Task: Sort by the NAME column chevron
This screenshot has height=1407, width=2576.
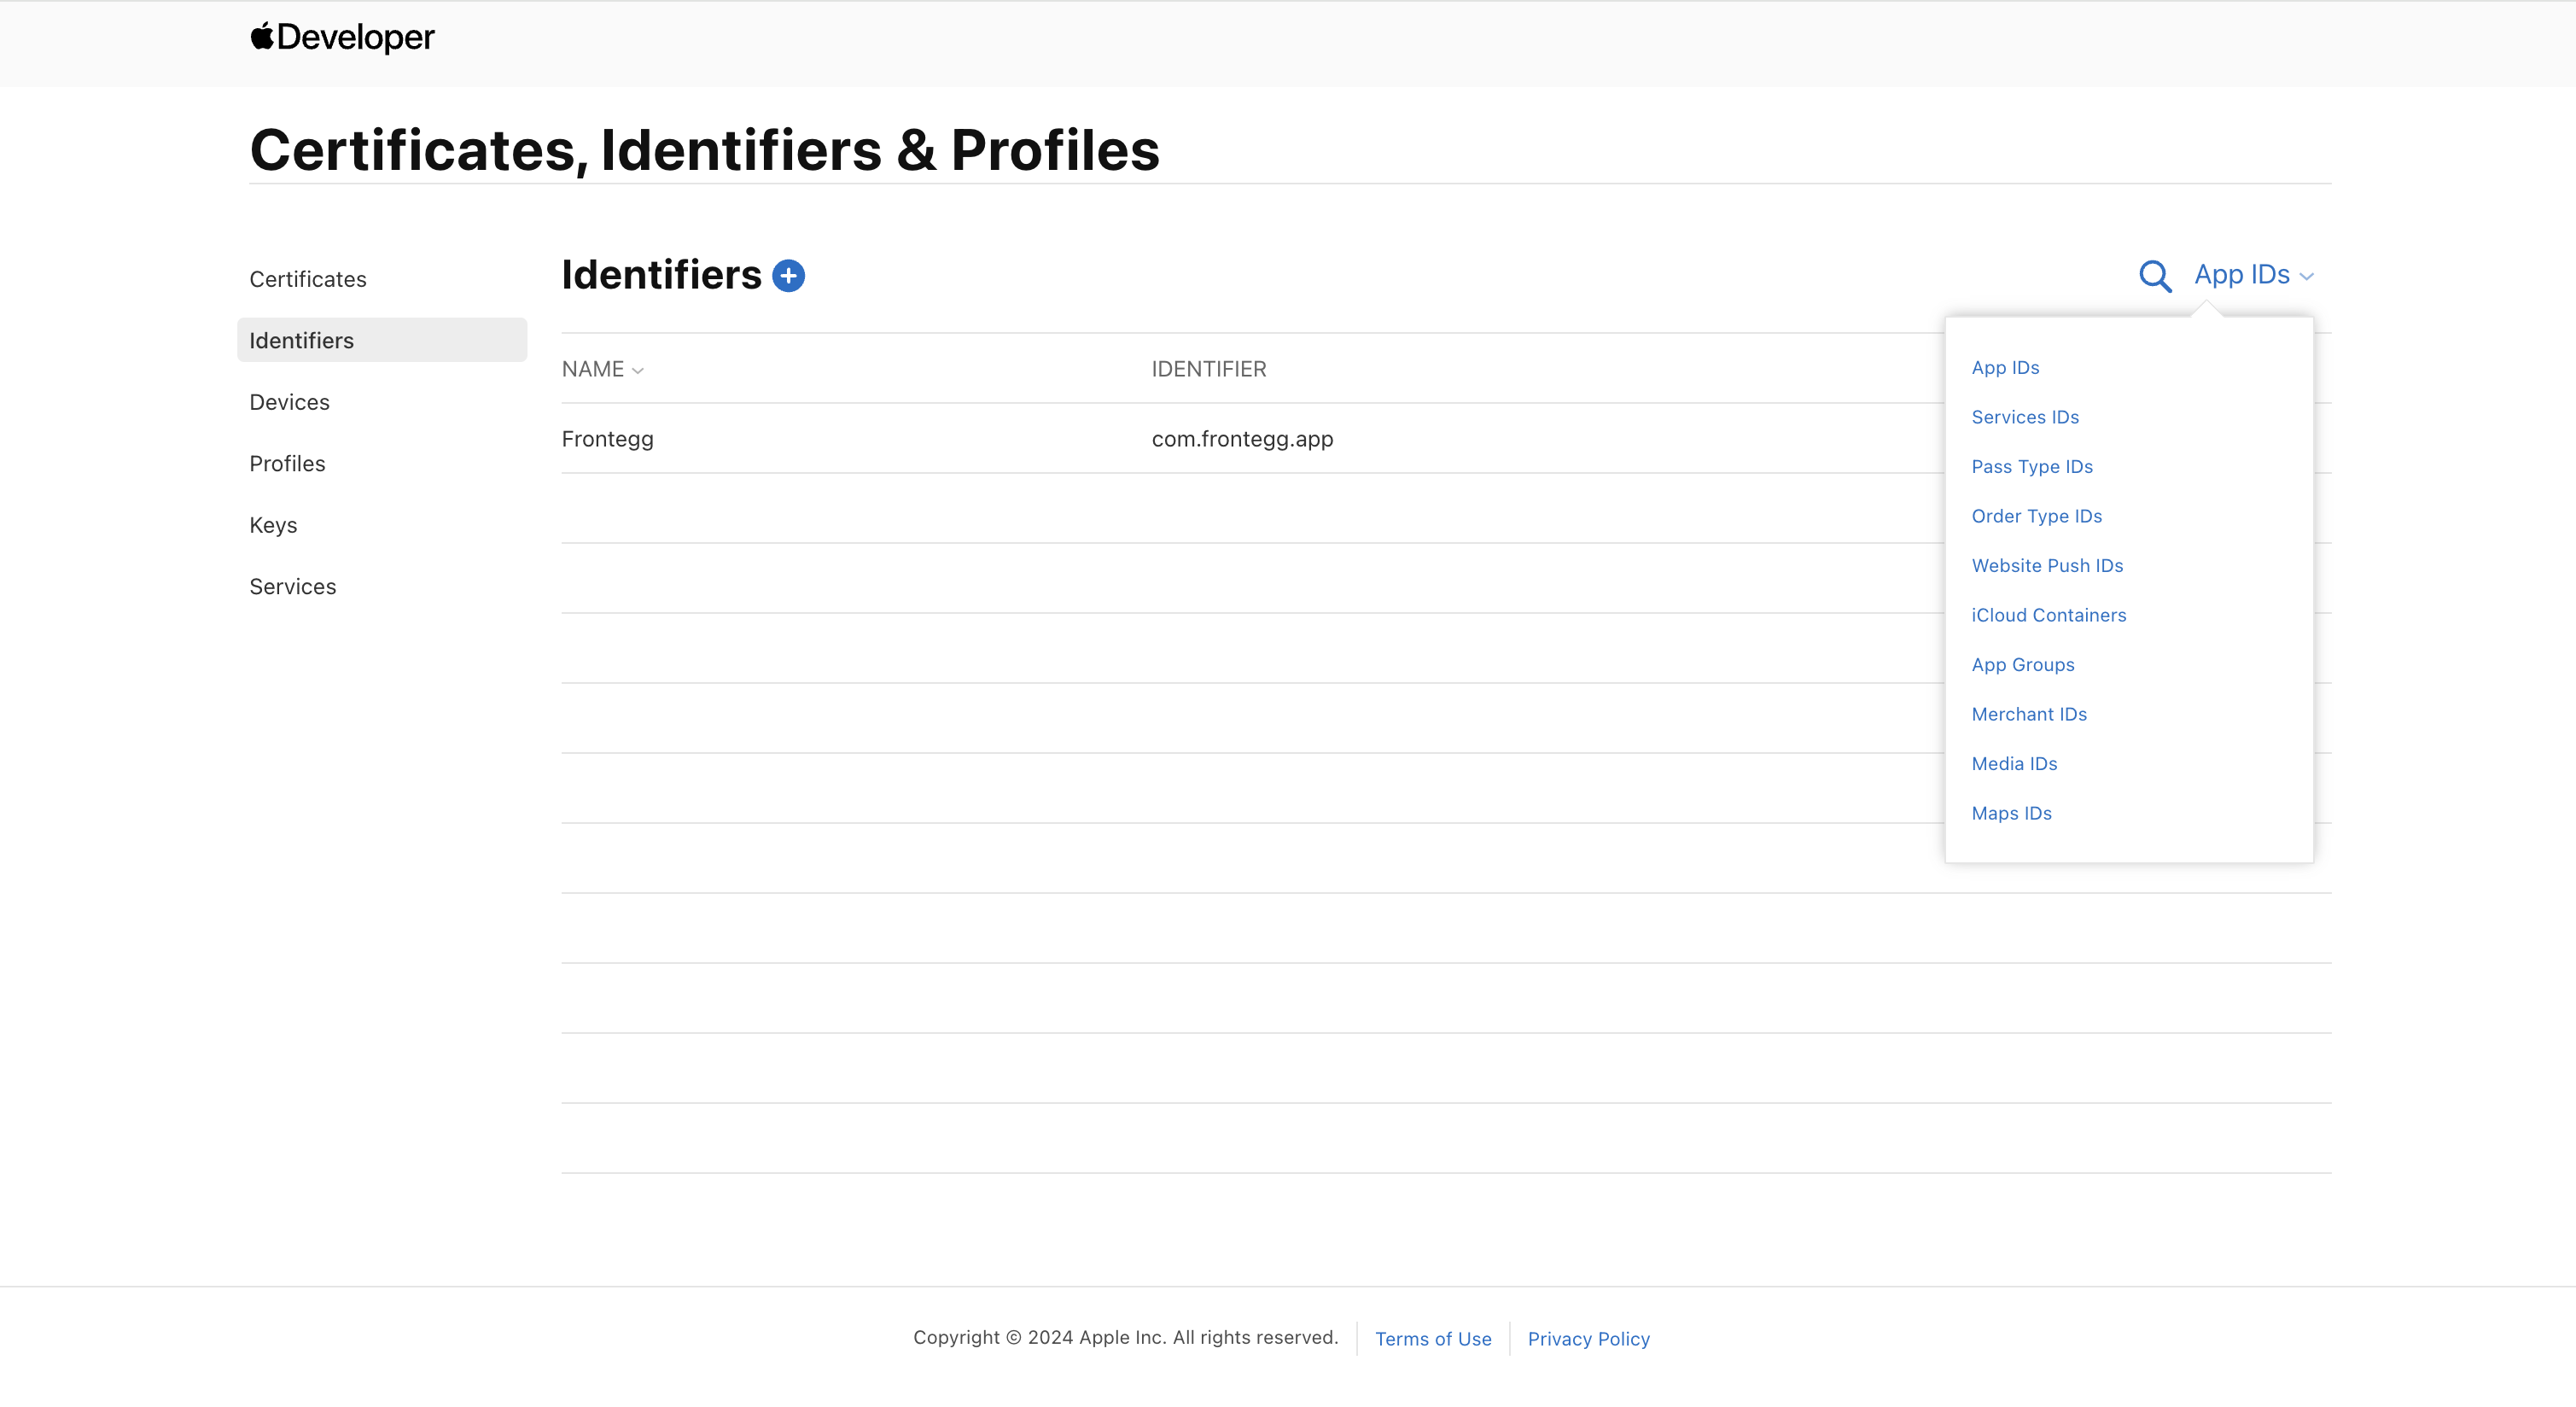Action: tap(637, 371)
